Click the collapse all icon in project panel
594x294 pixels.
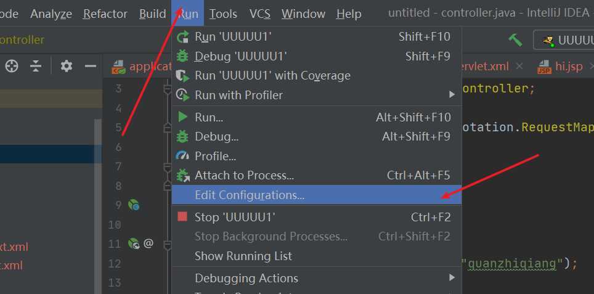point(36,67)
